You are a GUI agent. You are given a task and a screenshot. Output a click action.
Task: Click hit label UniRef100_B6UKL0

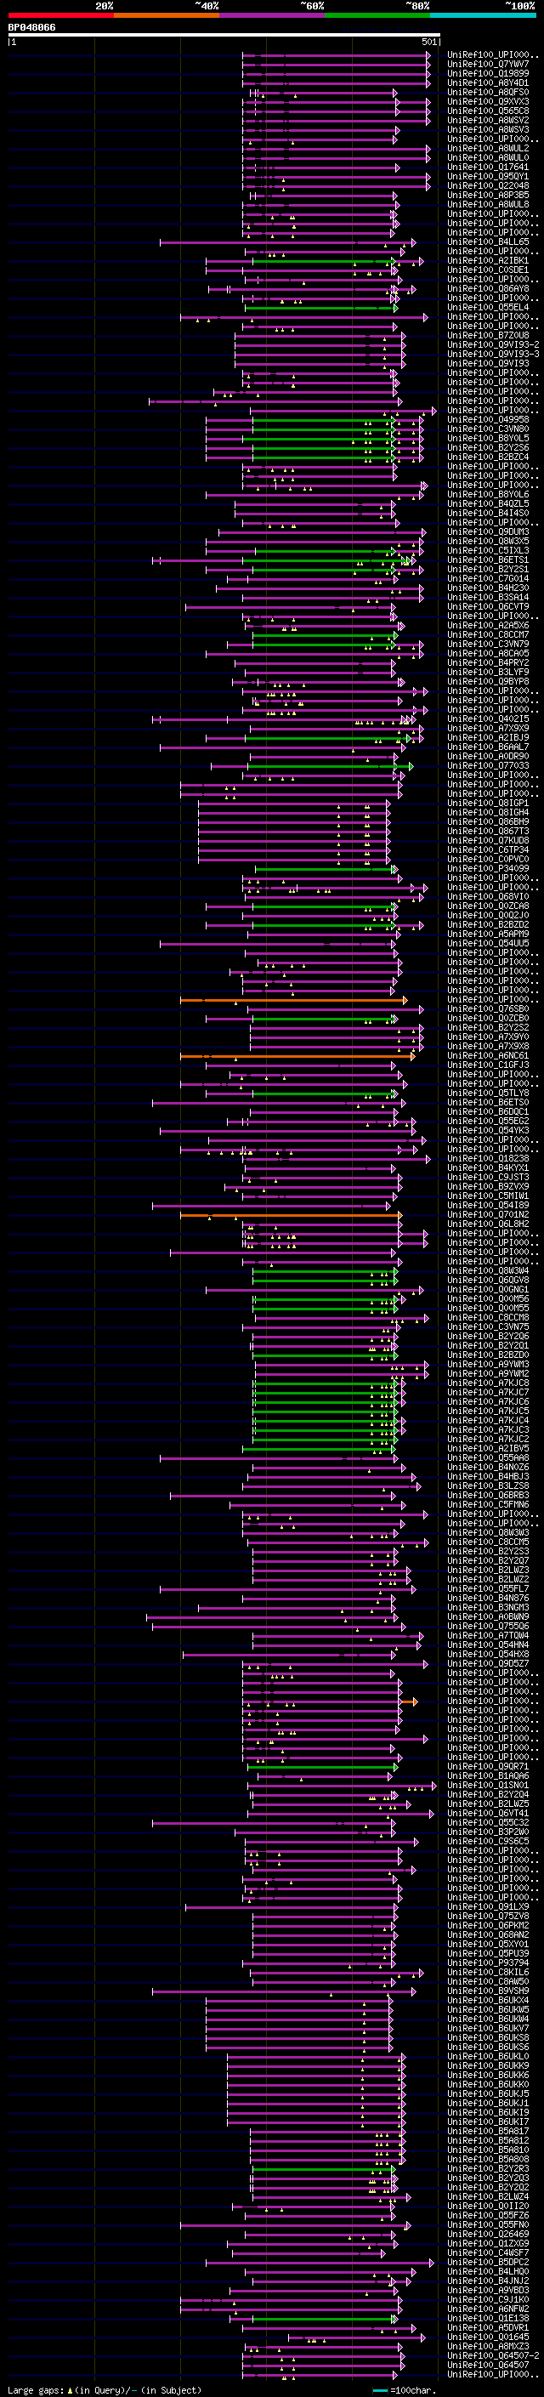click(x=488, y=2056)
